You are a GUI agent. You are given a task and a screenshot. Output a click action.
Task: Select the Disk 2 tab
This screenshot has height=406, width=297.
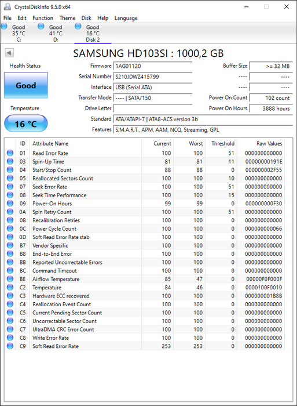pyautogui.click(x=93, y=33)
